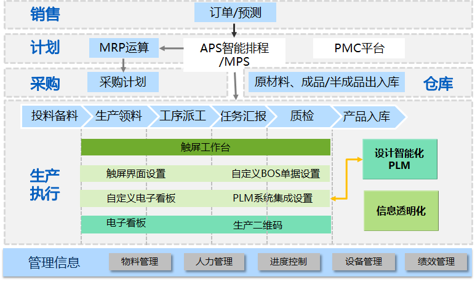This screenshot has height=282, width=475.
Task: Select the MRP运算 block
Action: tap(124, 47)
